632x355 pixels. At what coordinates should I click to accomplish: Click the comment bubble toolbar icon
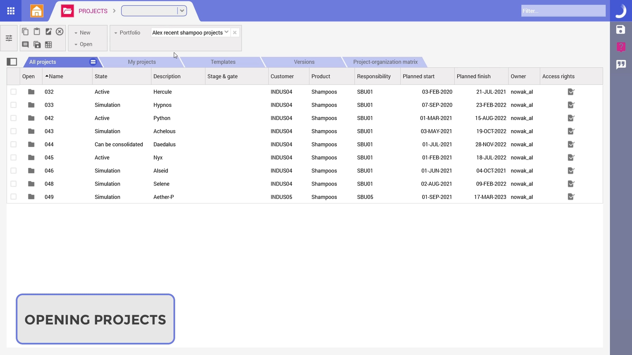[x=25, y=44]
